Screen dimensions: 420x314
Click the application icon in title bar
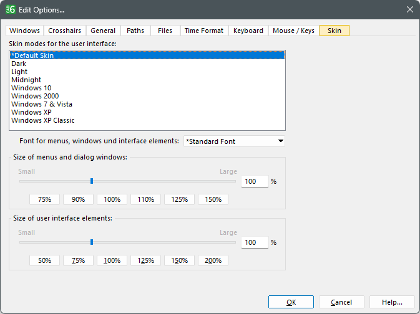(x=11, y=9)
